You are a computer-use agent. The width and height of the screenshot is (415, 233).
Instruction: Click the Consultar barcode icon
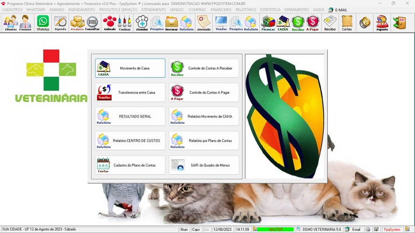(x=92, y=23)
